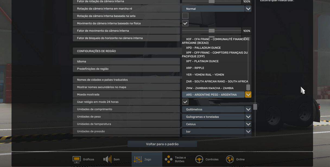This screenshot has height=167, width=330.
Task: Open the Online globe icon
Action: 230,159
